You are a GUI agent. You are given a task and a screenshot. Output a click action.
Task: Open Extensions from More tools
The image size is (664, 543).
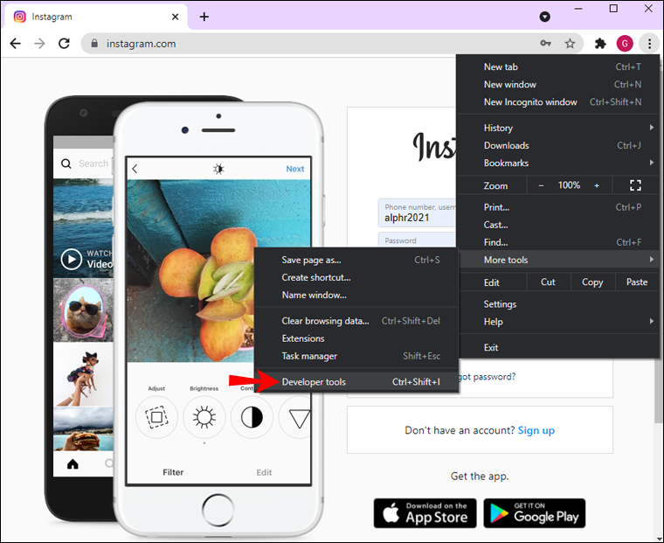pos(356,338)
